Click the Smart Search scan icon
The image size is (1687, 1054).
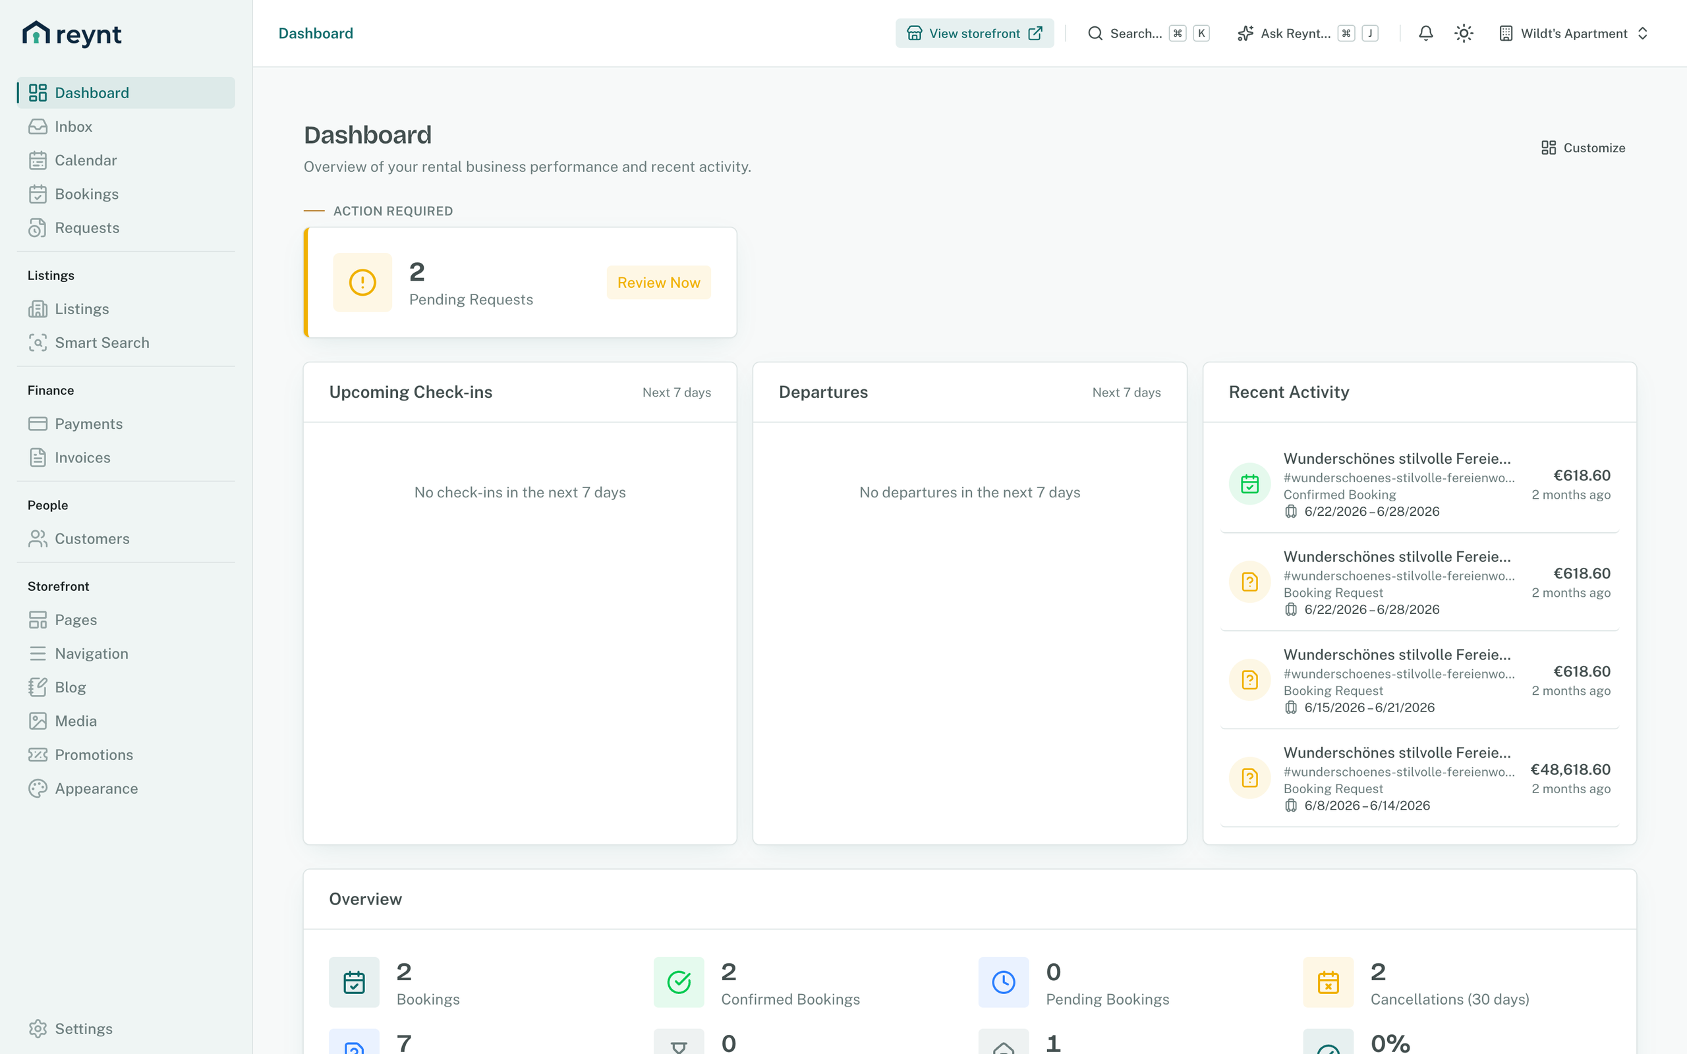pyautogui.click(x=38, y=343)
